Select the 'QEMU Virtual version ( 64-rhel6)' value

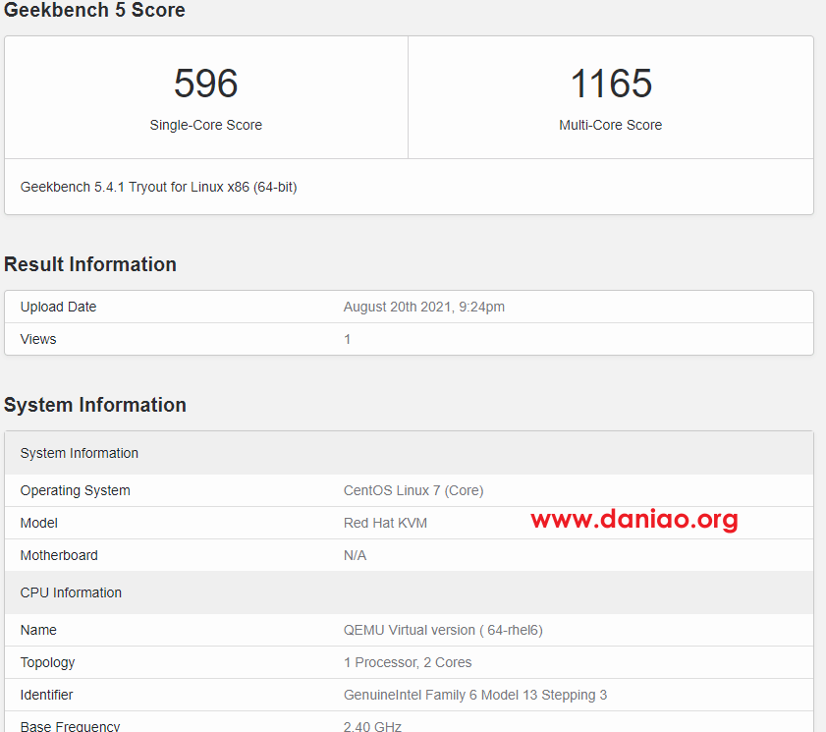tap(443, 630)
